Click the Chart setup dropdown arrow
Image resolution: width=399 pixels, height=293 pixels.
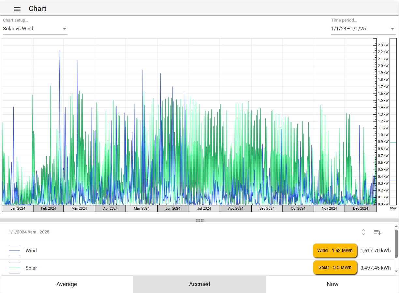(x=65, y=29)
